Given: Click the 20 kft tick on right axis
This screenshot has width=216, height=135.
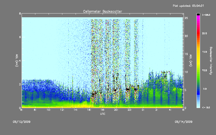Looking at the screenshot, I should point(186,36).
